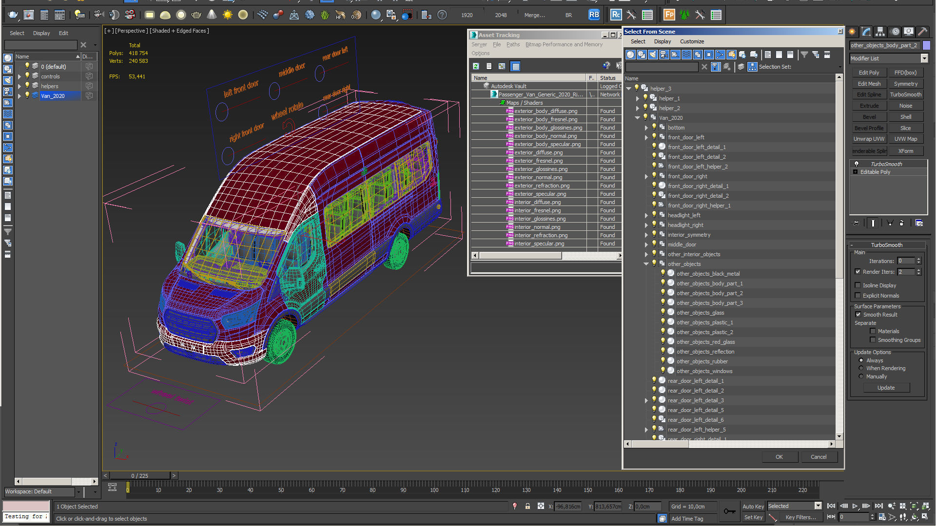Expand the Van_2020 layer in explorer

[19, 96]
